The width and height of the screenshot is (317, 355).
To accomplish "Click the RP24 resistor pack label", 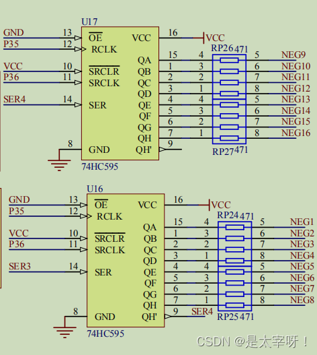I will point(228,215).
